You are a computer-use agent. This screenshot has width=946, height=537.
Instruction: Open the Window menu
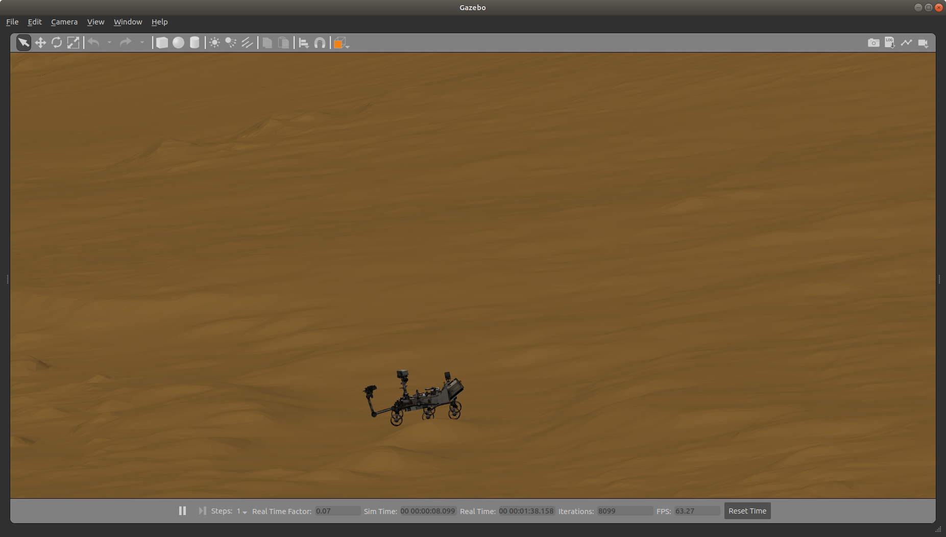[128, 22]
